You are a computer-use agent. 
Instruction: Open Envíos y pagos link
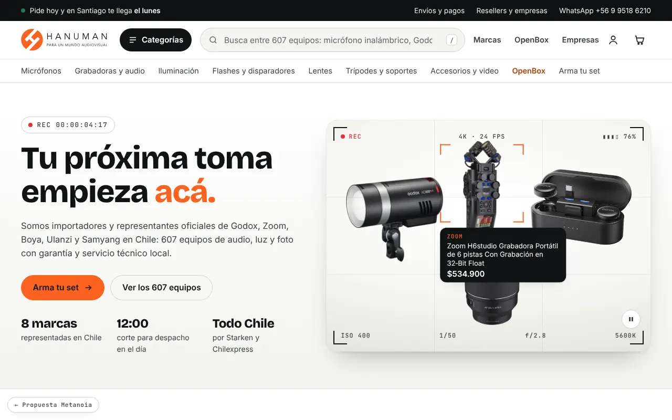click(x=439, y=10)
